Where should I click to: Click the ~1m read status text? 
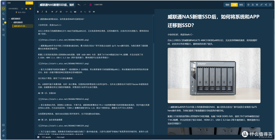click(60, 137)
